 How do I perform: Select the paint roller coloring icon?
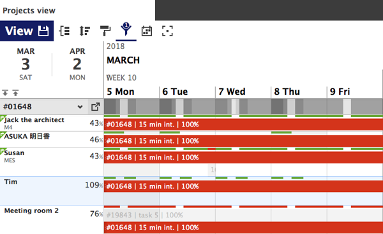click(x=105, y=31)
